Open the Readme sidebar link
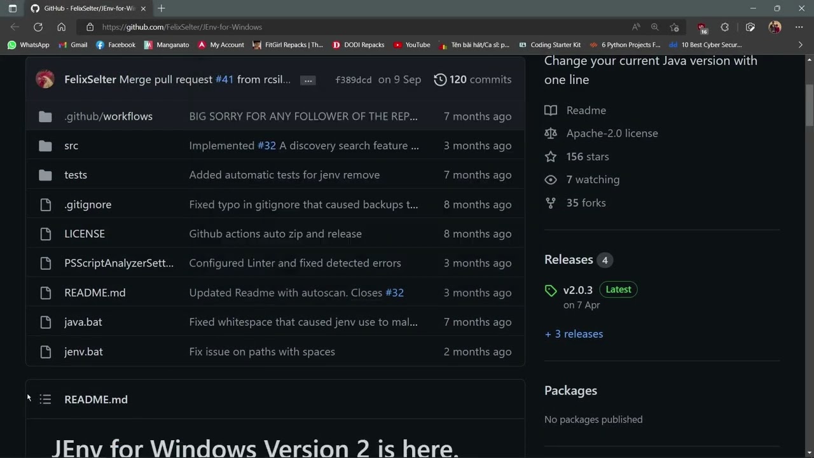Viewport: 814px width, 458px height. (586, 110)
